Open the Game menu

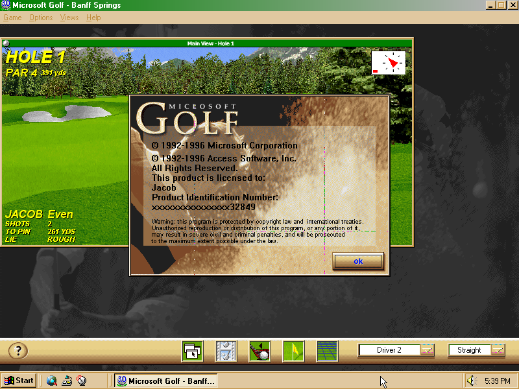click(12, 18)
